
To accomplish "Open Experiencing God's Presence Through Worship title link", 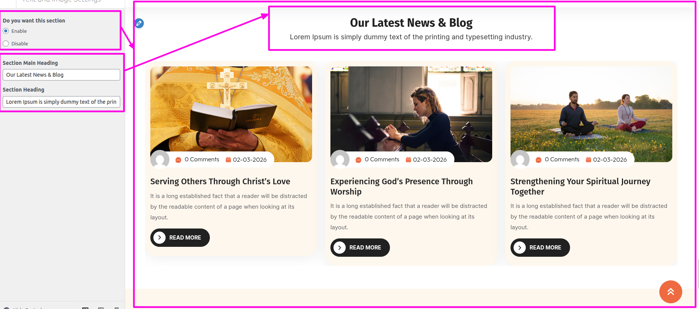I will coord(401,187).
